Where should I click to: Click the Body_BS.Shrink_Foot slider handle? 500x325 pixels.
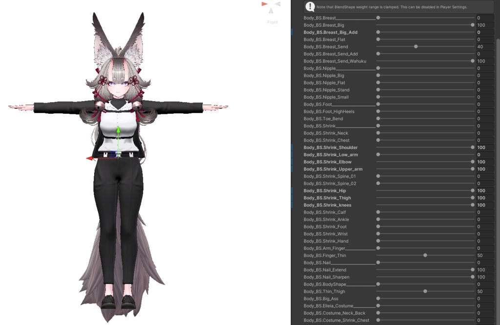pos(378,227)
